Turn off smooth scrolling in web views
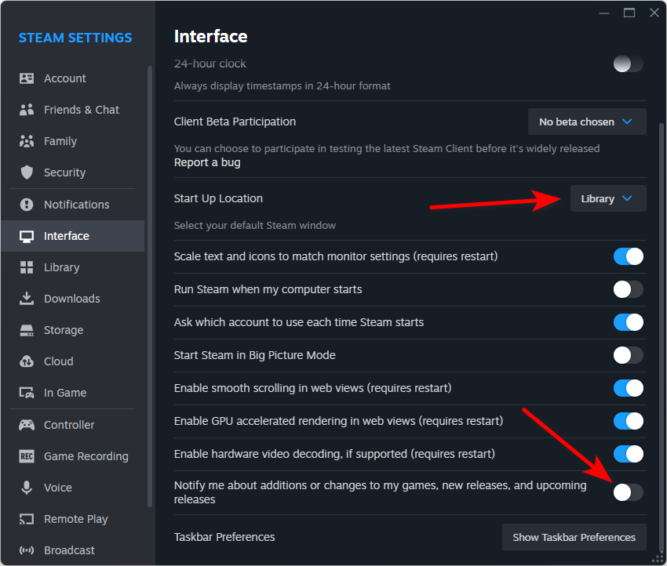The width and height of the screenshot is (667, 566). point(629,388)
